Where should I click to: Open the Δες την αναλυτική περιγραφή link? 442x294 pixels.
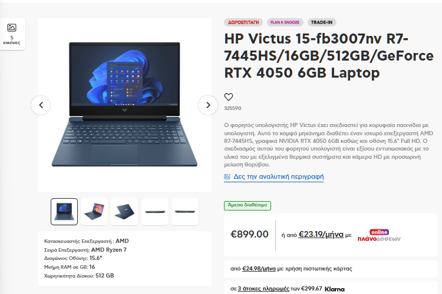click(x=279, y=176)
